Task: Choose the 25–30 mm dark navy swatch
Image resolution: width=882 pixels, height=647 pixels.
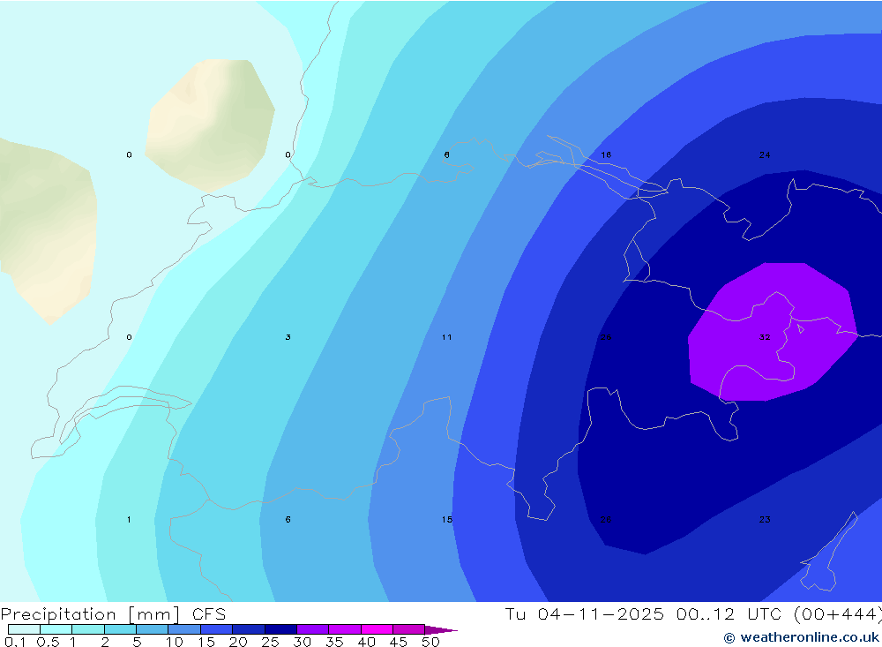Action: pos(280,629)
